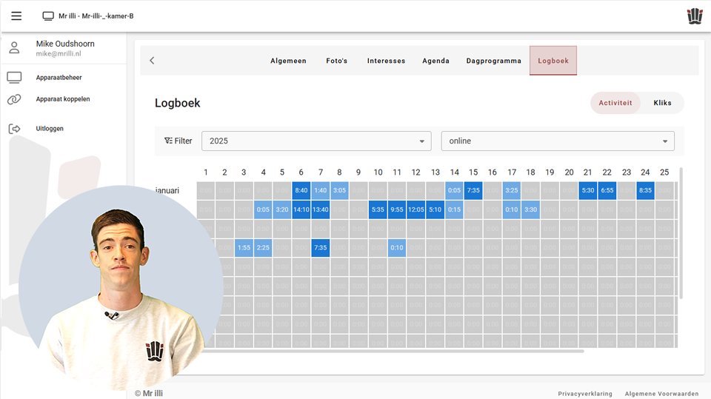This screenshot has height=399, width=711.
Task: Click the Uitloggen exit icon
Action: (14, 129)
